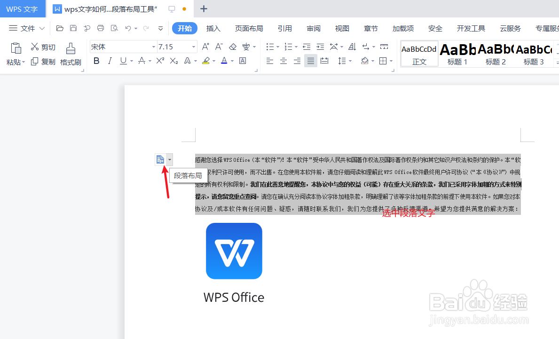Image resolution: width=559 pixels, height=339 pixels.
Task: Open the font size 7.15 dropdown
Action: [x=194, y=47]
